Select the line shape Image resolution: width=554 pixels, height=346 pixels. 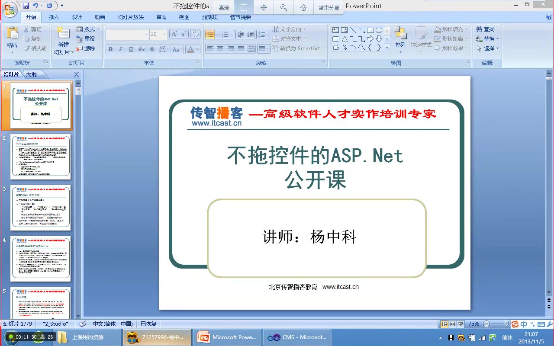tap(353, 30)
